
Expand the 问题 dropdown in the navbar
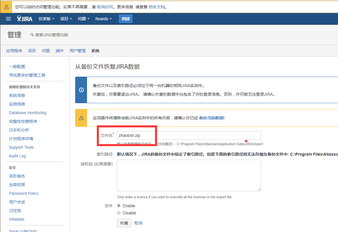tap(84, 19)
